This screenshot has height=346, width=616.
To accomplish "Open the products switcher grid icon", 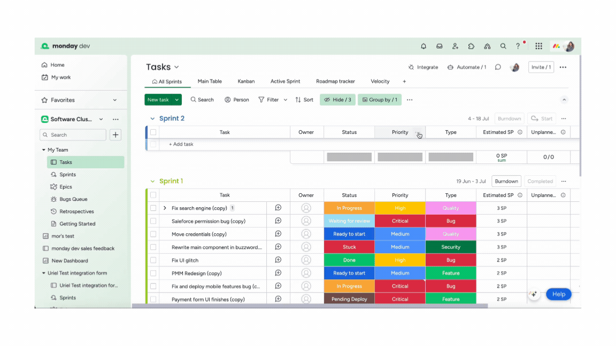I will (x=538, y=46).
